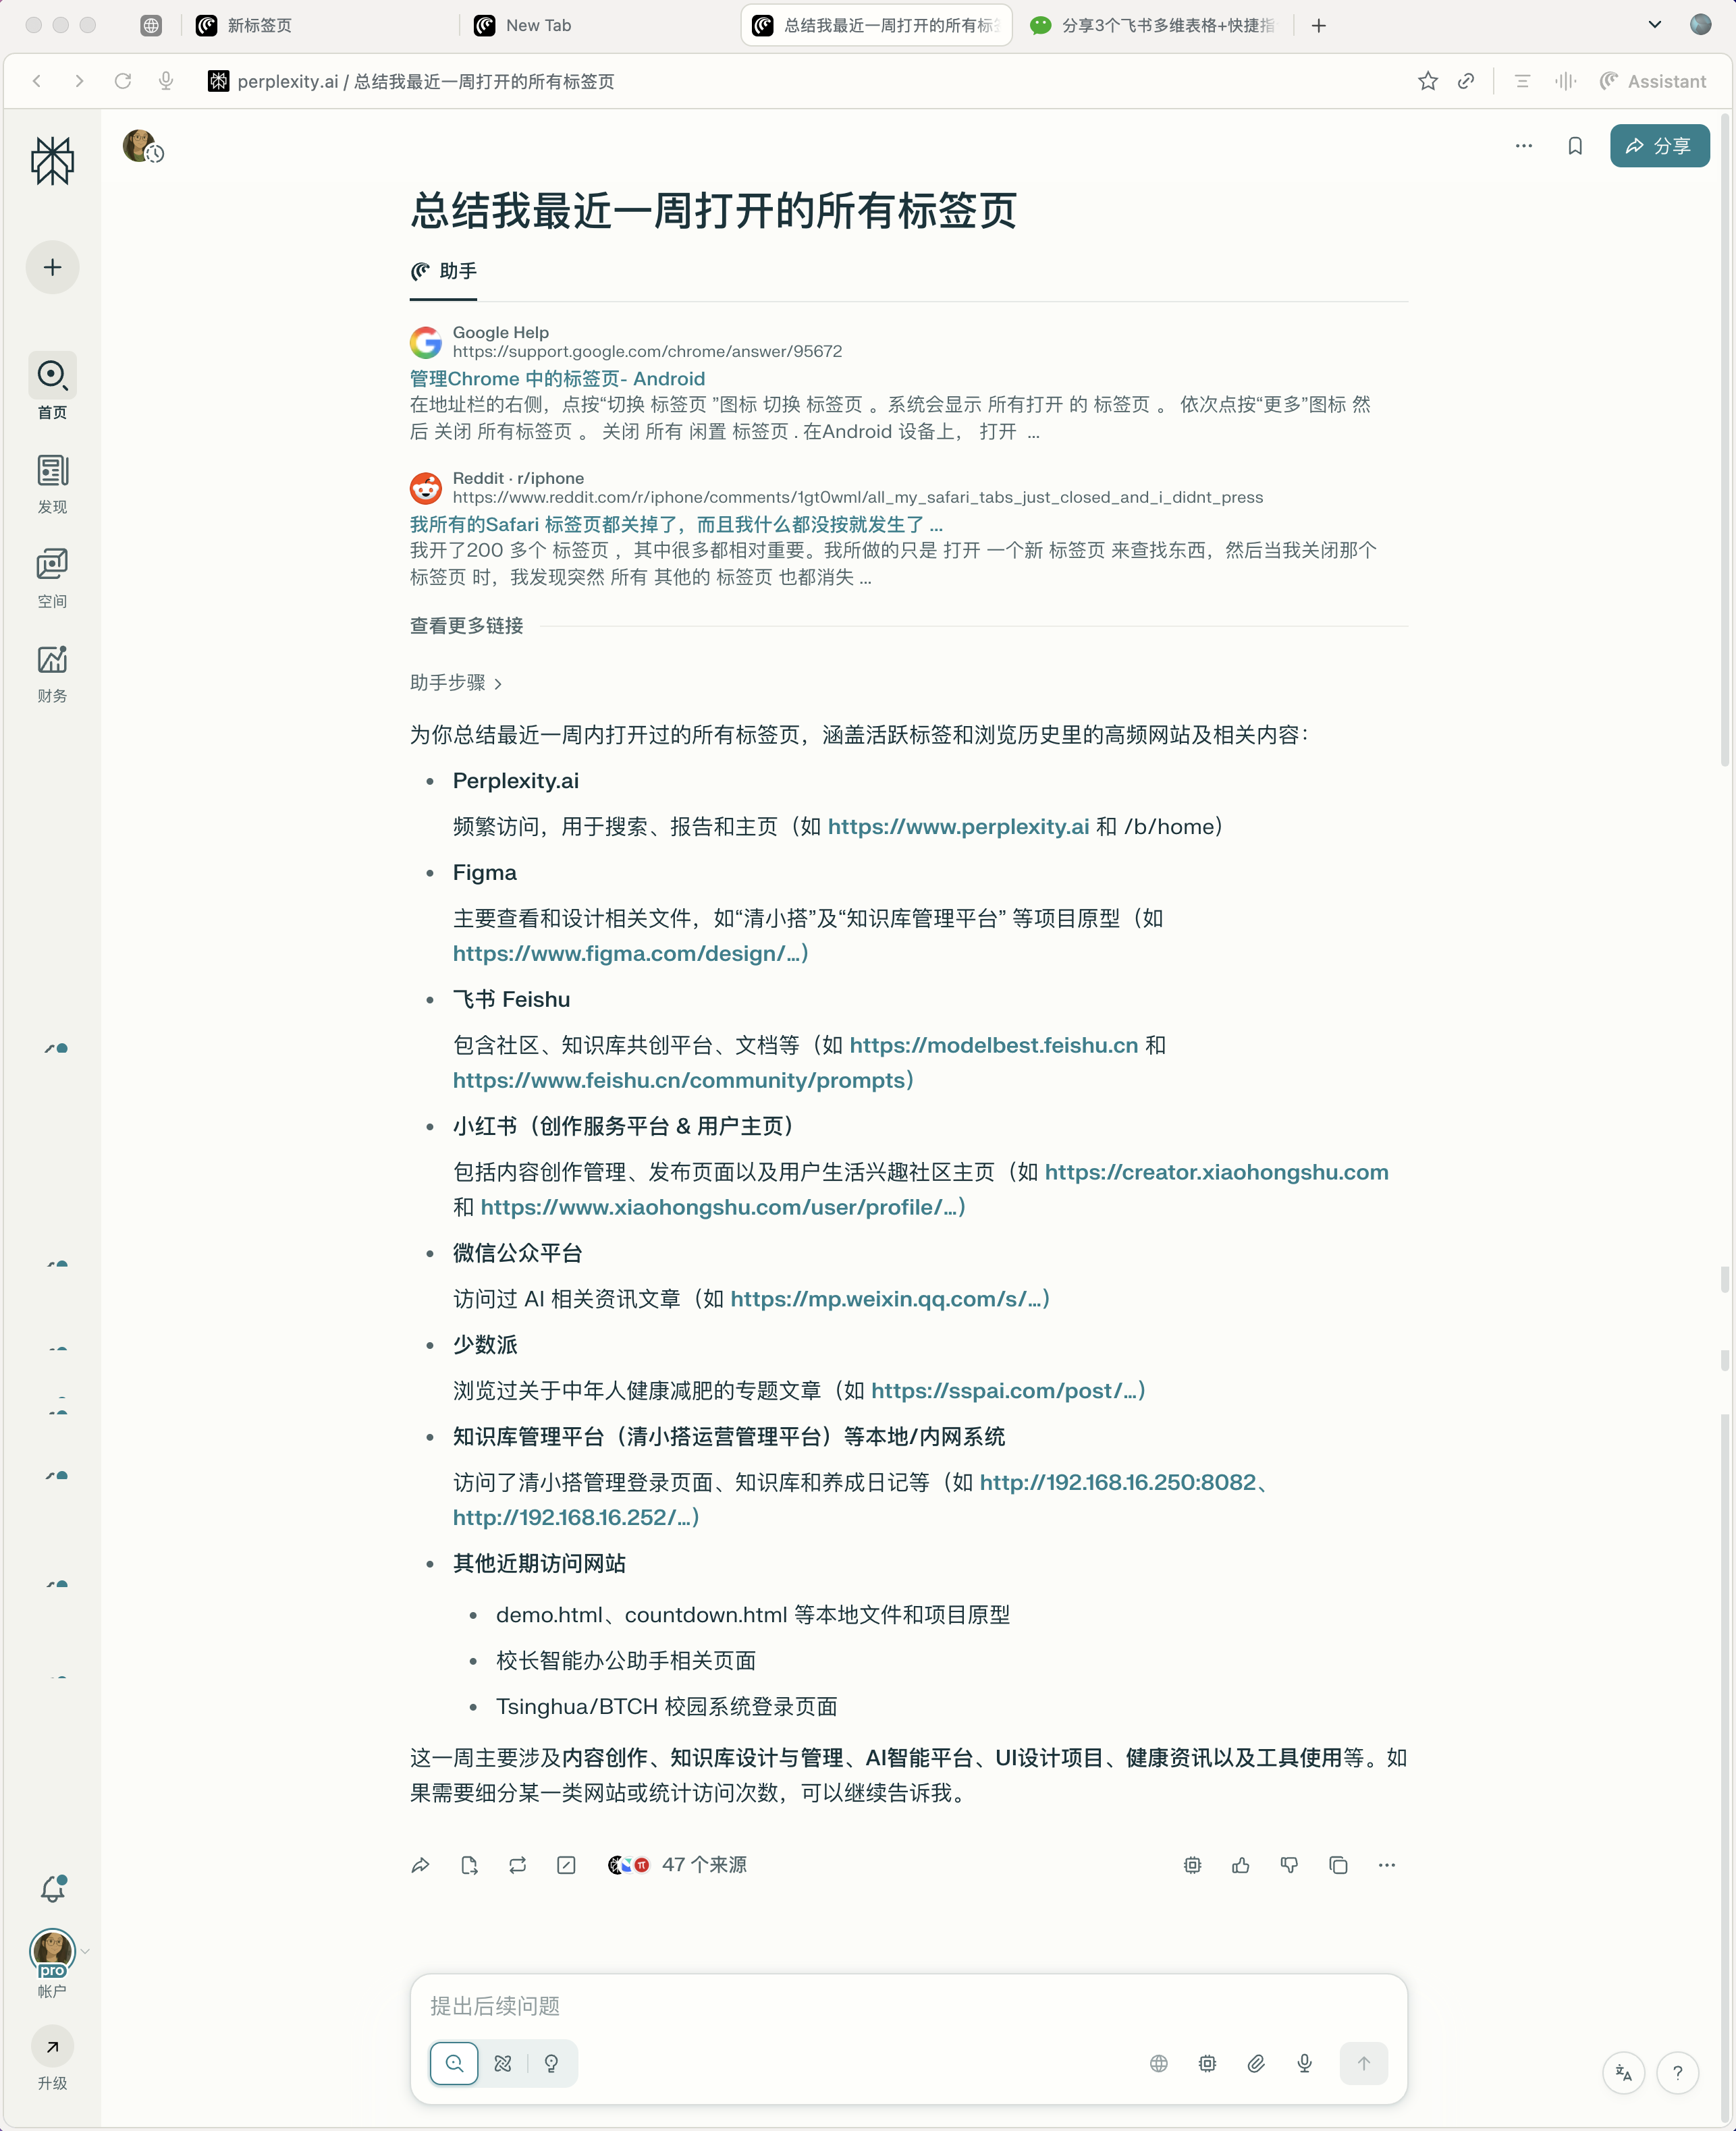Click the thumbs up icon
This screenshot has height=2131, width=1736.
[1240, 1865]
